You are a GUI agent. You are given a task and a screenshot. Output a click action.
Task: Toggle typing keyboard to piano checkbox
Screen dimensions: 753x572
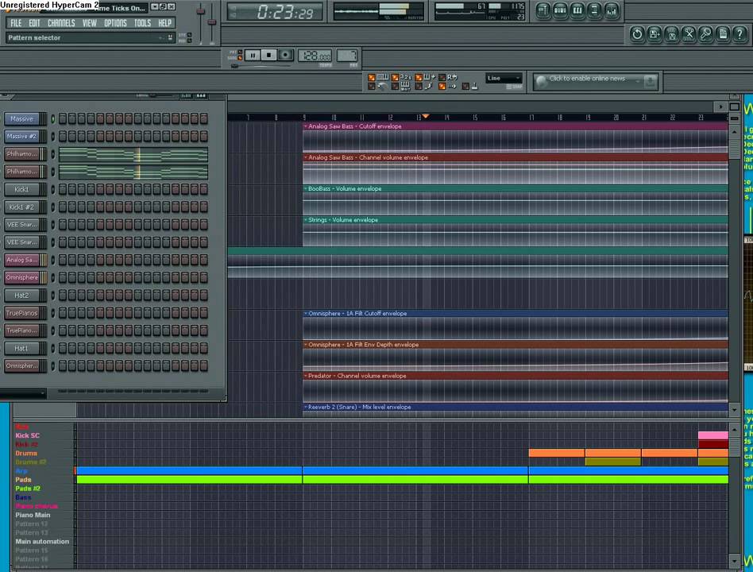point(371,77)
